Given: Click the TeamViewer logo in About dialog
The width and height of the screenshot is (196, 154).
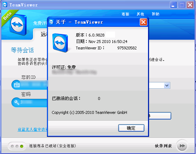Looking at the screenshot, I should point(60,43).
